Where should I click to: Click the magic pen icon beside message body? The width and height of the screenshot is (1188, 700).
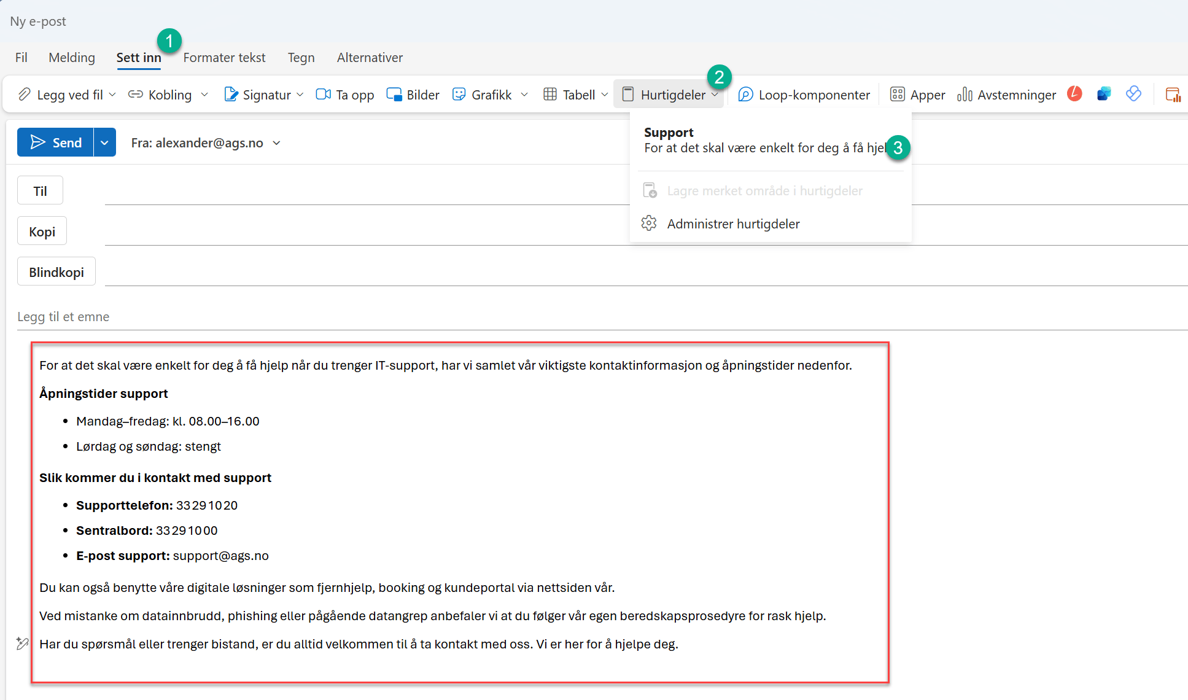[22, 644]
